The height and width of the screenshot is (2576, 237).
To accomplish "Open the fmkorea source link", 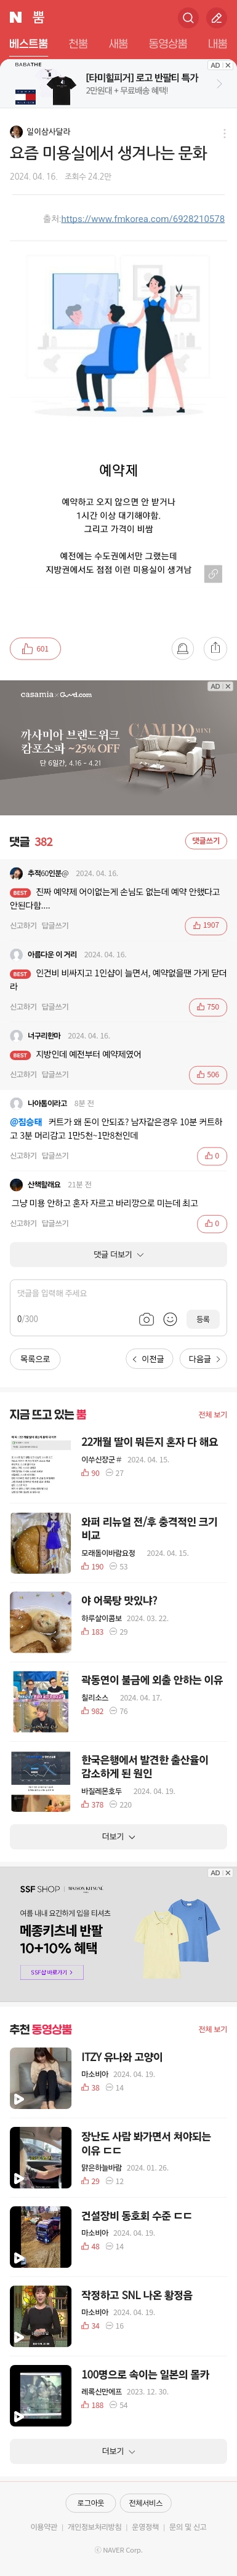I will pyautogui.click(x=143, y=218).
